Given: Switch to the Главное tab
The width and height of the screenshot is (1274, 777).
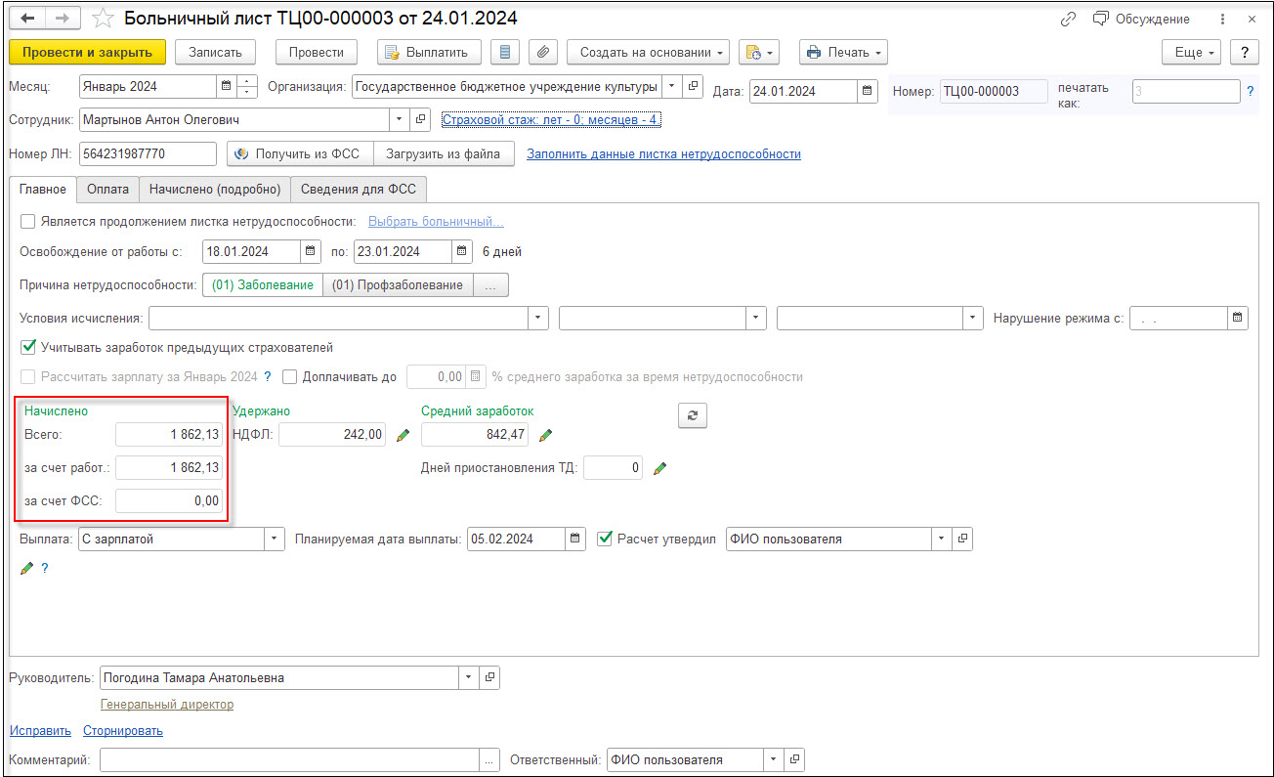Looking at the screenshot, I should pos(43,190).
